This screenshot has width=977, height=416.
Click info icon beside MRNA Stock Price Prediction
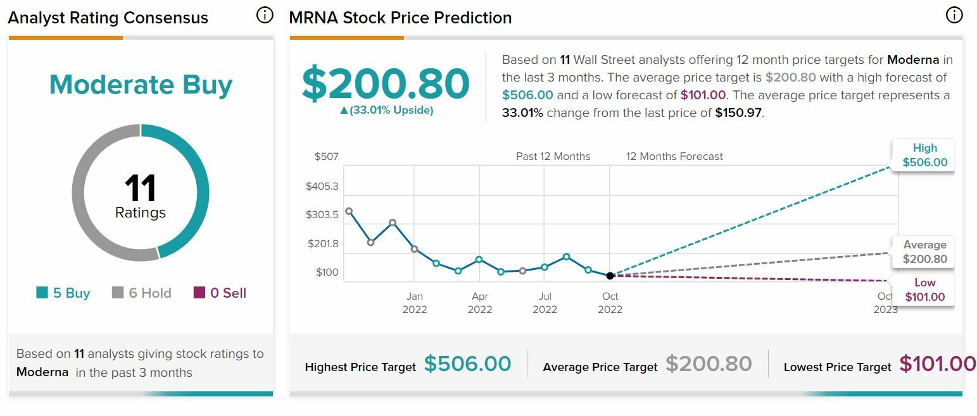click(954, 15)
